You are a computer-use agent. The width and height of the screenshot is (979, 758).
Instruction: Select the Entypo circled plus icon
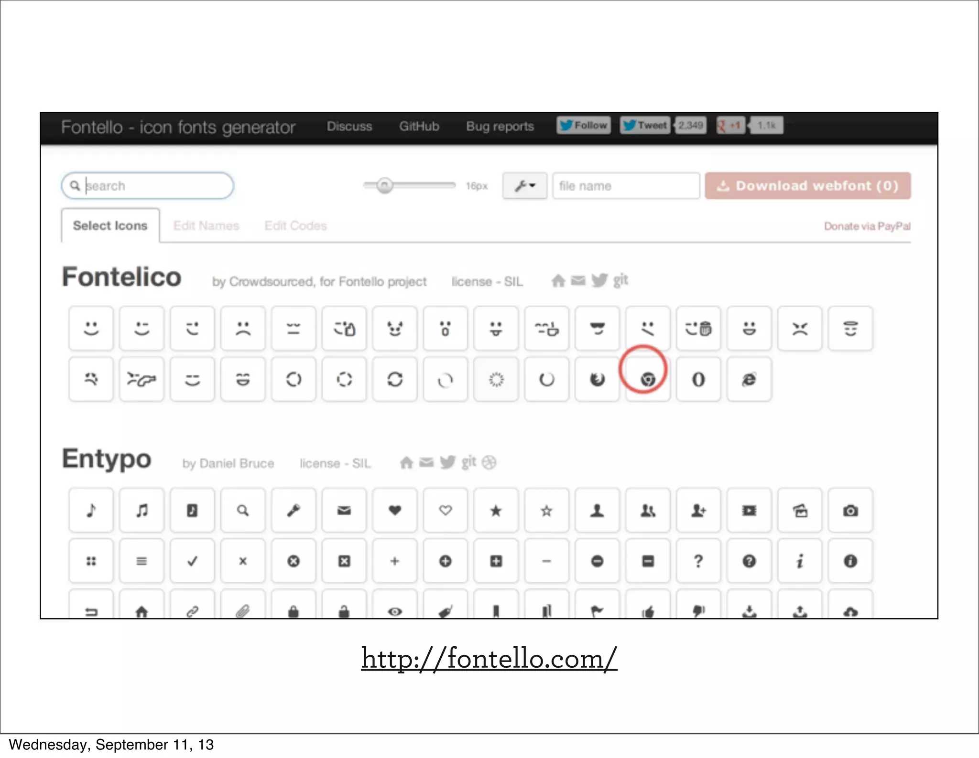coord(446,561)
